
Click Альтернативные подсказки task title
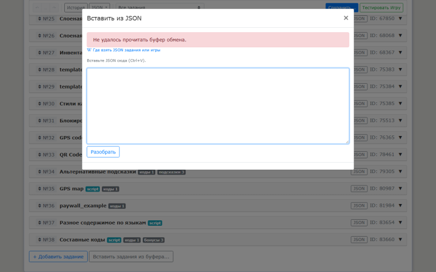click(98, 172)
